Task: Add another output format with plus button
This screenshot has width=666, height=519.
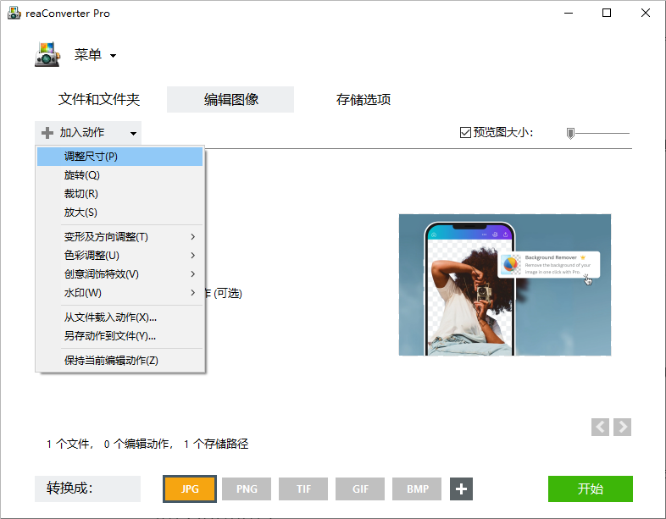Action: click(461, 489)
